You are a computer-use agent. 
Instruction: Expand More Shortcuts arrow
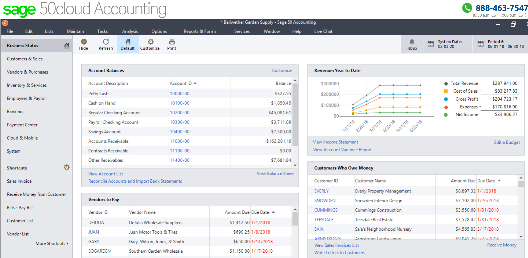(x=67, y=244)
